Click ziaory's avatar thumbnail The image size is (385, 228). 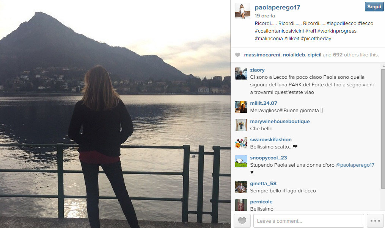[x=241, y=73]
